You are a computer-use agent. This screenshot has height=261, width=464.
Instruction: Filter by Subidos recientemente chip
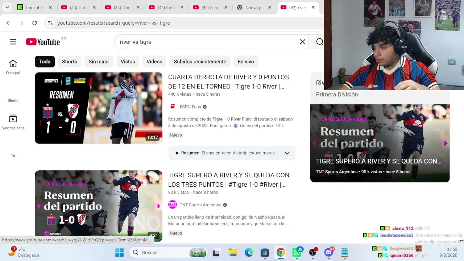point(200,62)
